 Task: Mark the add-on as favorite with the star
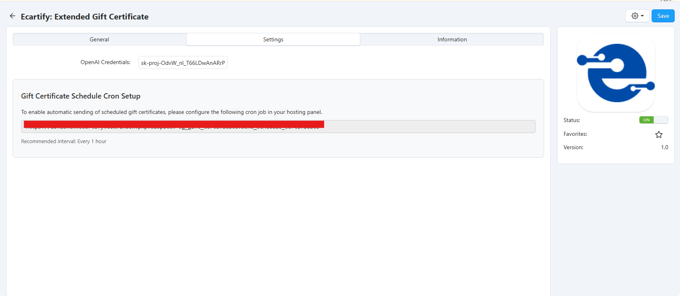click(x=658, y=135)
